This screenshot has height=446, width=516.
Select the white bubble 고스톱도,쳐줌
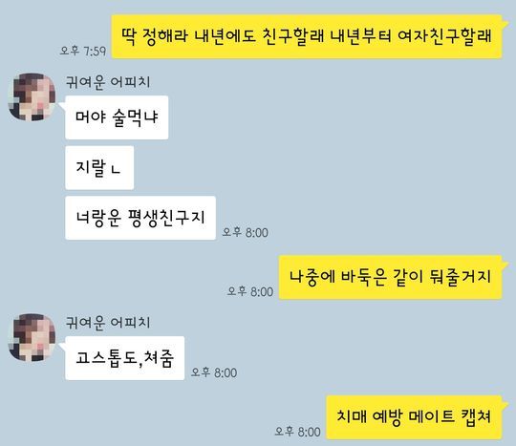pyautogui.click(x=125, y=358)
